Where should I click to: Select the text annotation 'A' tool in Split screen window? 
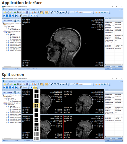[66, 84]
